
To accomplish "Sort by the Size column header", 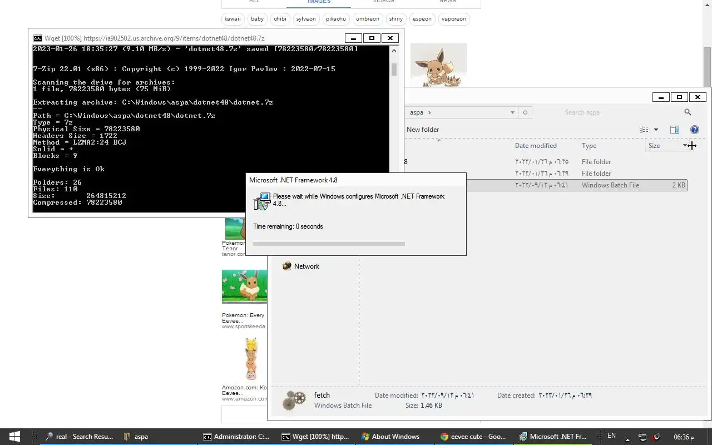I will [654, 146].
